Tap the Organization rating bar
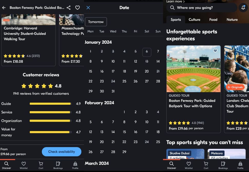 51,121
